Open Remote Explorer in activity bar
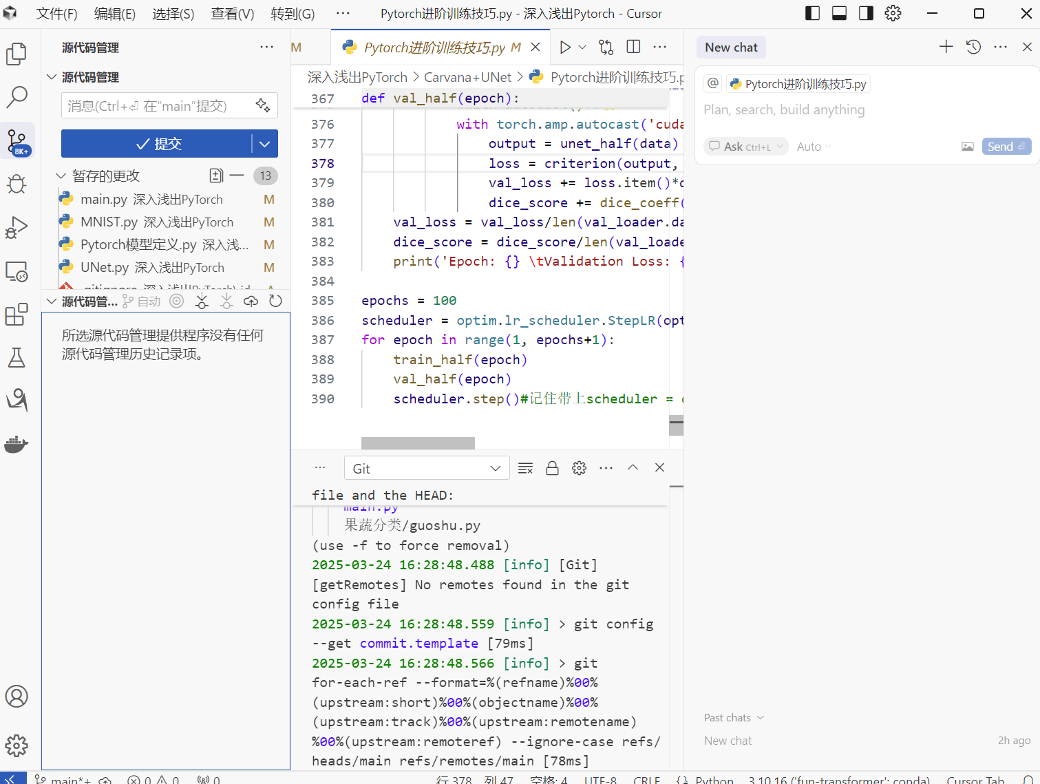1040x784 pixels. click(17, 271)
